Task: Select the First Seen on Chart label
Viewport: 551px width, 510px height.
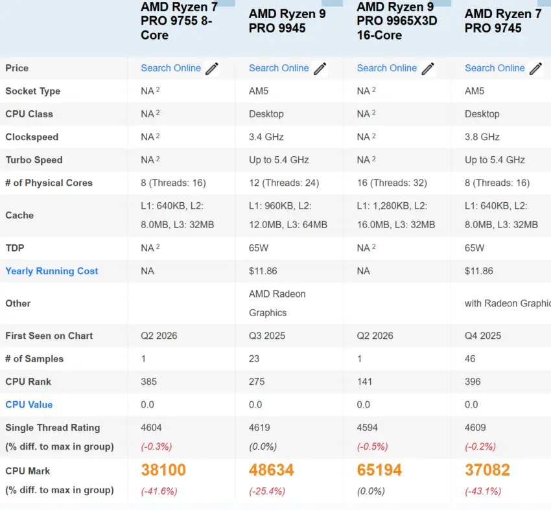Action: (x=49, y=336)
